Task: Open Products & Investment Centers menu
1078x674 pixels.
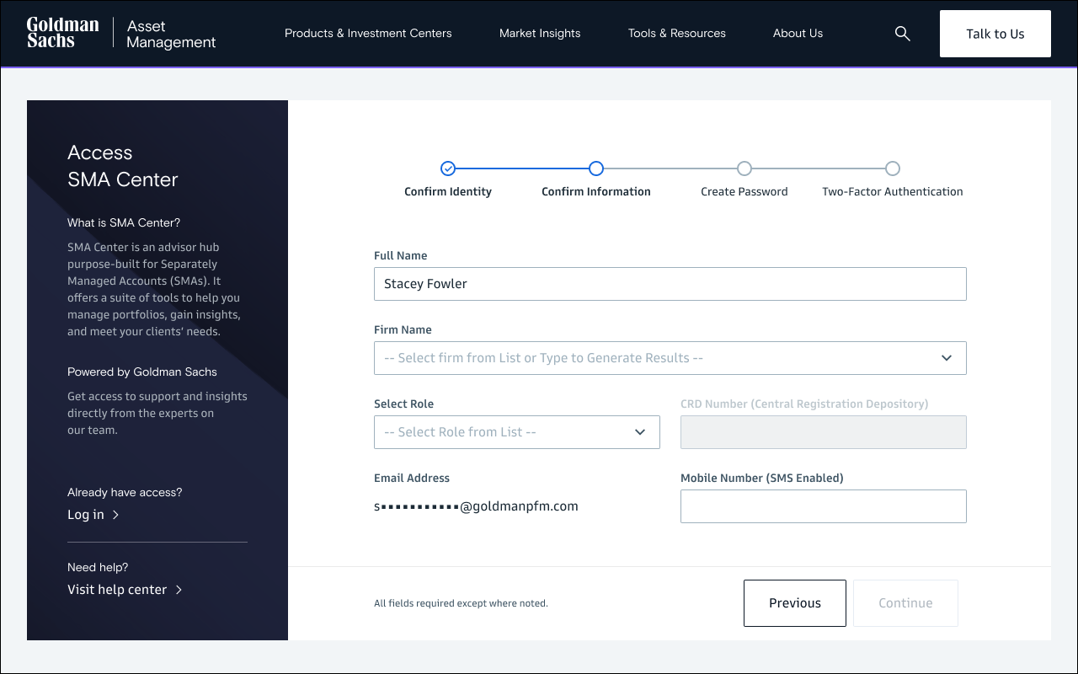Action: [368, 34]
